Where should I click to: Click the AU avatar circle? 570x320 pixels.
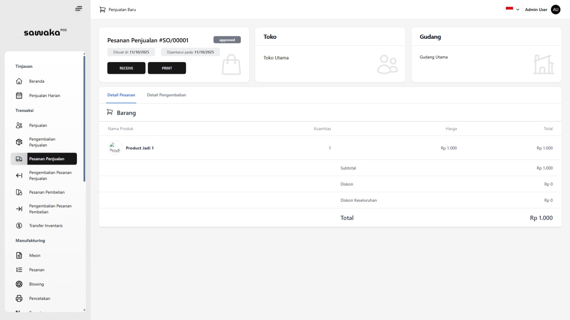[555, 10]
